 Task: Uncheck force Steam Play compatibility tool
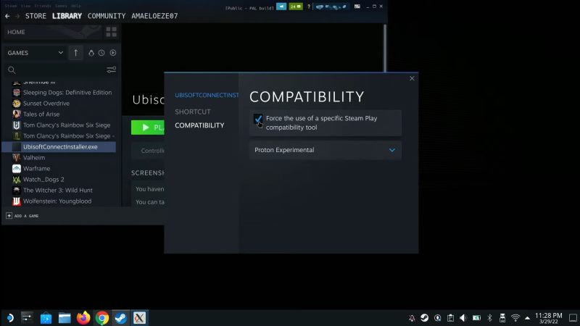(258, 119)
